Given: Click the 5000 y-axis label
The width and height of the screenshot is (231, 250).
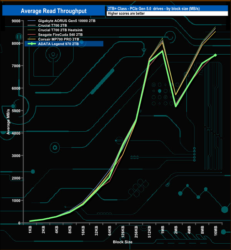Looking at the screenshot, I should pyautogui.click(x=16, y=111).
